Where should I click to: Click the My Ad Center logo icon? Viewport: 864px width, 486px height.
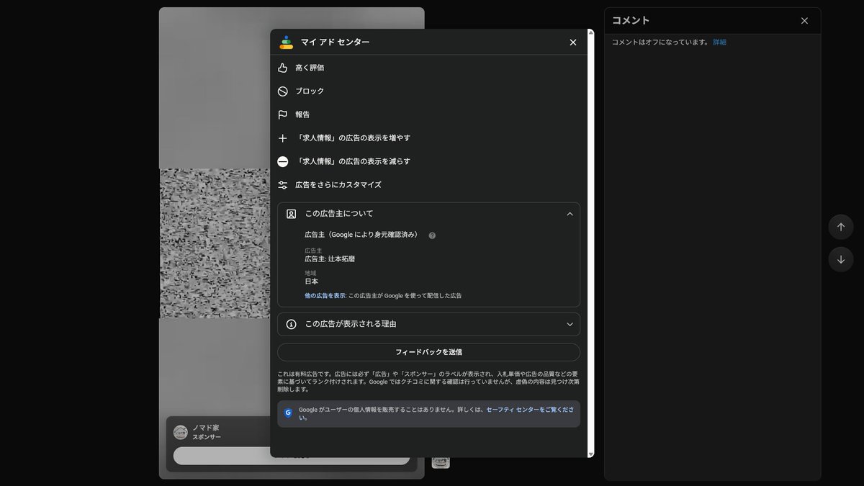287,42
